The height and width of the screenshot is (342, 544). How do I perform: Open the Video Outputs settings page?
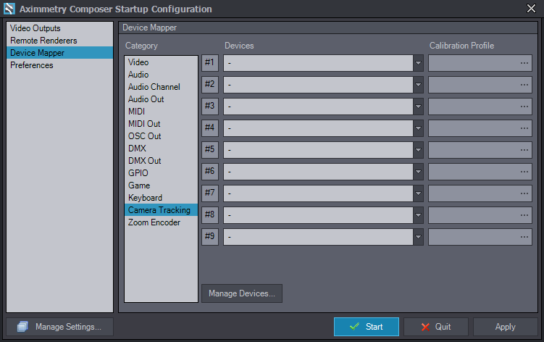coord(35,28)
